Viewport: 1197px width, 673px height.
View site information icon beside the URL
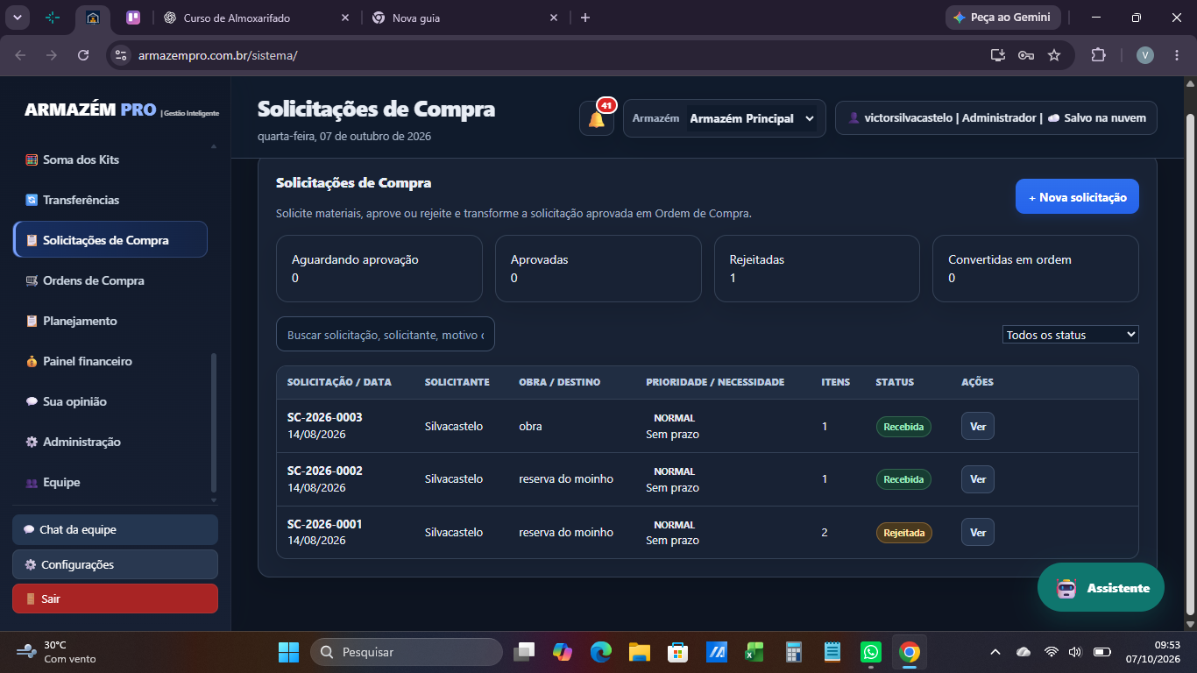(121, 55)
